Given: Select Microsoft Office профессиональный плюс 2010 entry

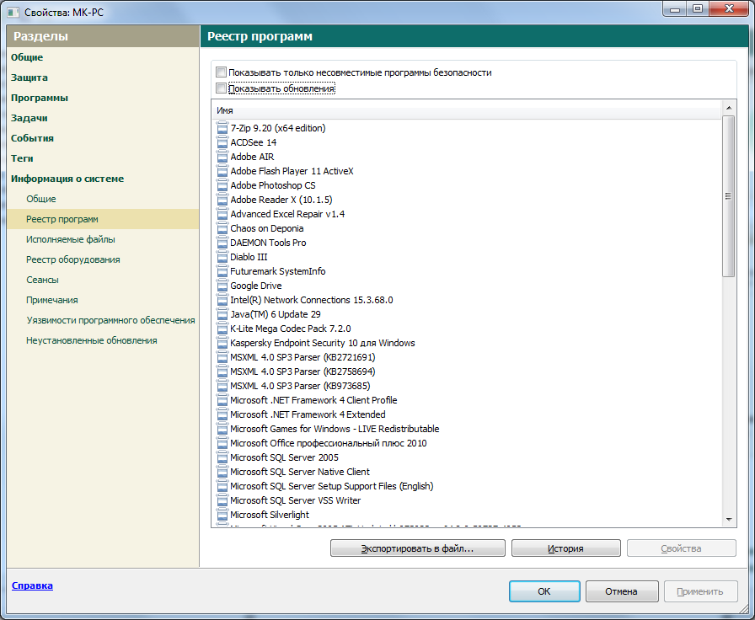Looking at the screenshot, I should (x=329, y=443).
